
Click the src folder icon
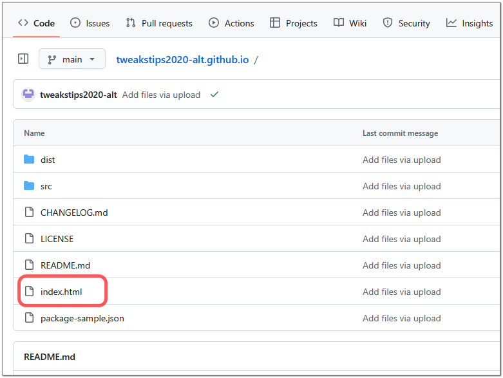click(29, 185)
